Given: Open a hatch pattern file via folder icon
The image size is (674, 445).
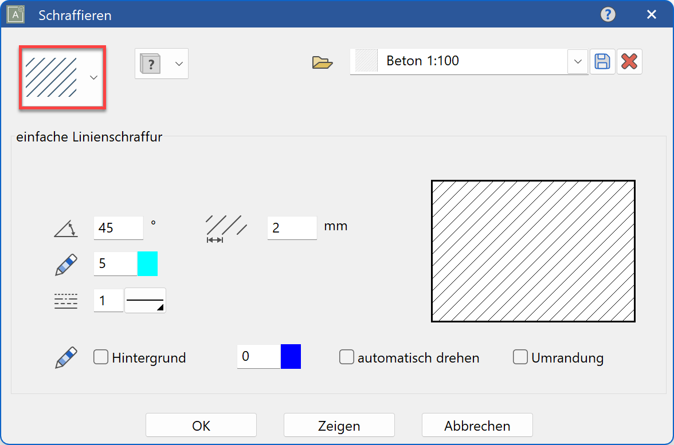Looking at the screenshot, I should (x=323, y=62).
